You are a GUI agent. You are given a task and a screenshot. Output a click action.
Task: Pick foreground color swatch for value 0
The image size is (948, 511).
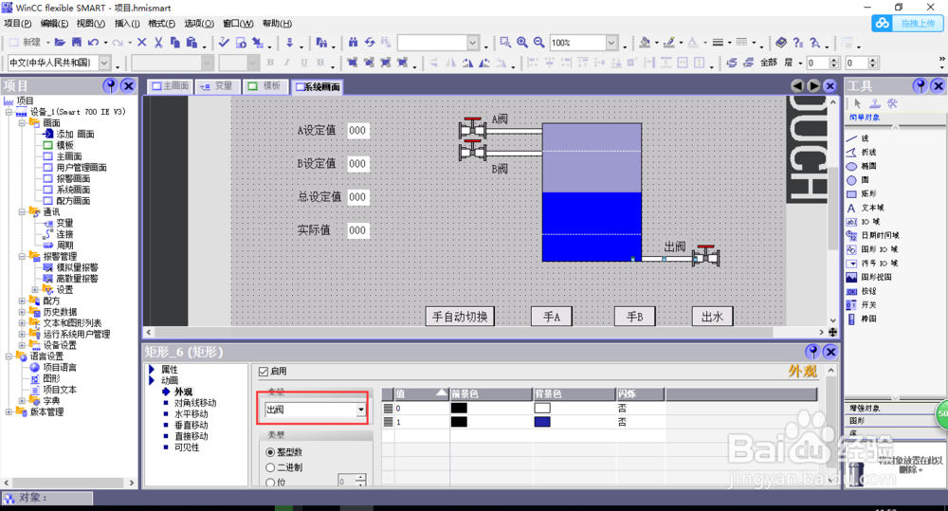click(459, 409)
